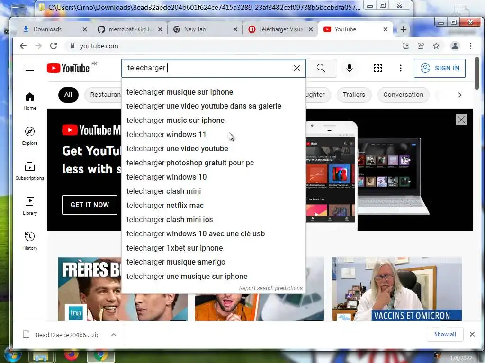
Task: Pick suggestion telecharger 1xbet sur iphone
Action: (214, 248)
